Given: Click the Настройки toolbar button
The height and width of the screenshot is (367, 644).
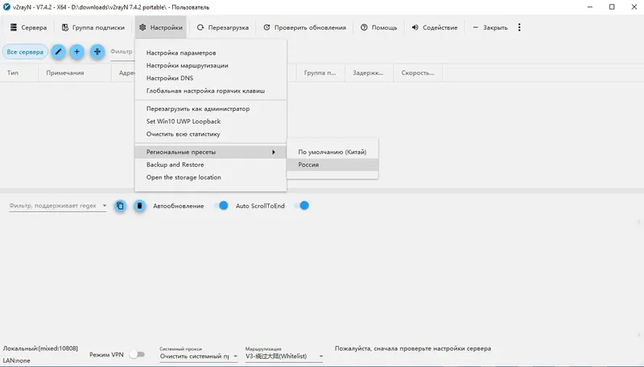Looking at the screenshot, I should 160,27.
